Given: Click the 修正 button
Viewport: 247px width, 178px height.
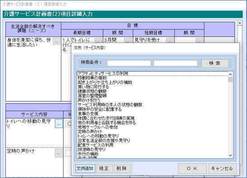Looking at the screenshot, I should [104, 169].
